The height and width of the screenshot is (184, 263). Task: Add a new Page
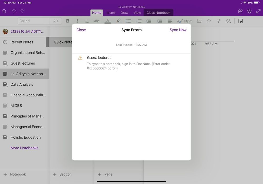pyautogui.click(x=105, y=174)
